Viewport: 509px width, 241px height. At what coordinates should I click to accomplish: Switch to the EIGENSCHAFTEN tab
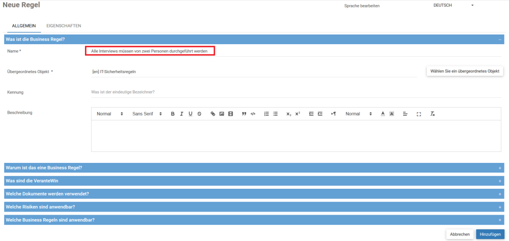[64, 26]
